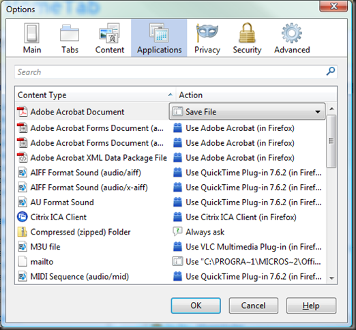Select the Applications tab
This screenshot has width=356, height=330.
[159, 38]
